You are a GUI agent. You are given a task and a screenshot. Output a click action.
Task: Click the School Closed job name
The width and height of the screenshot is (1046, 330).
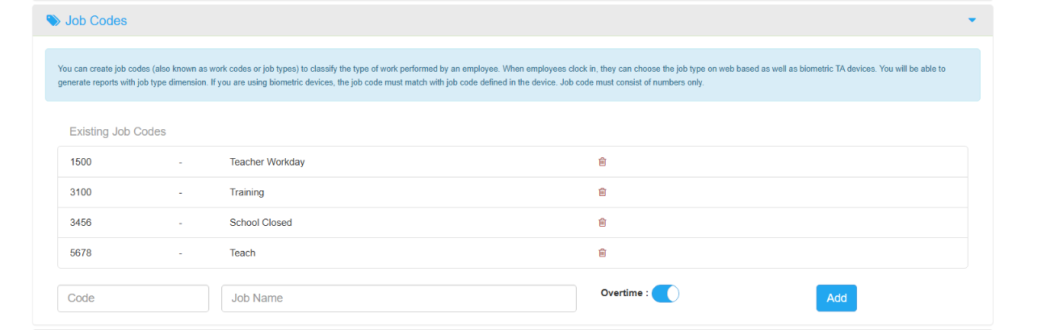260,223
